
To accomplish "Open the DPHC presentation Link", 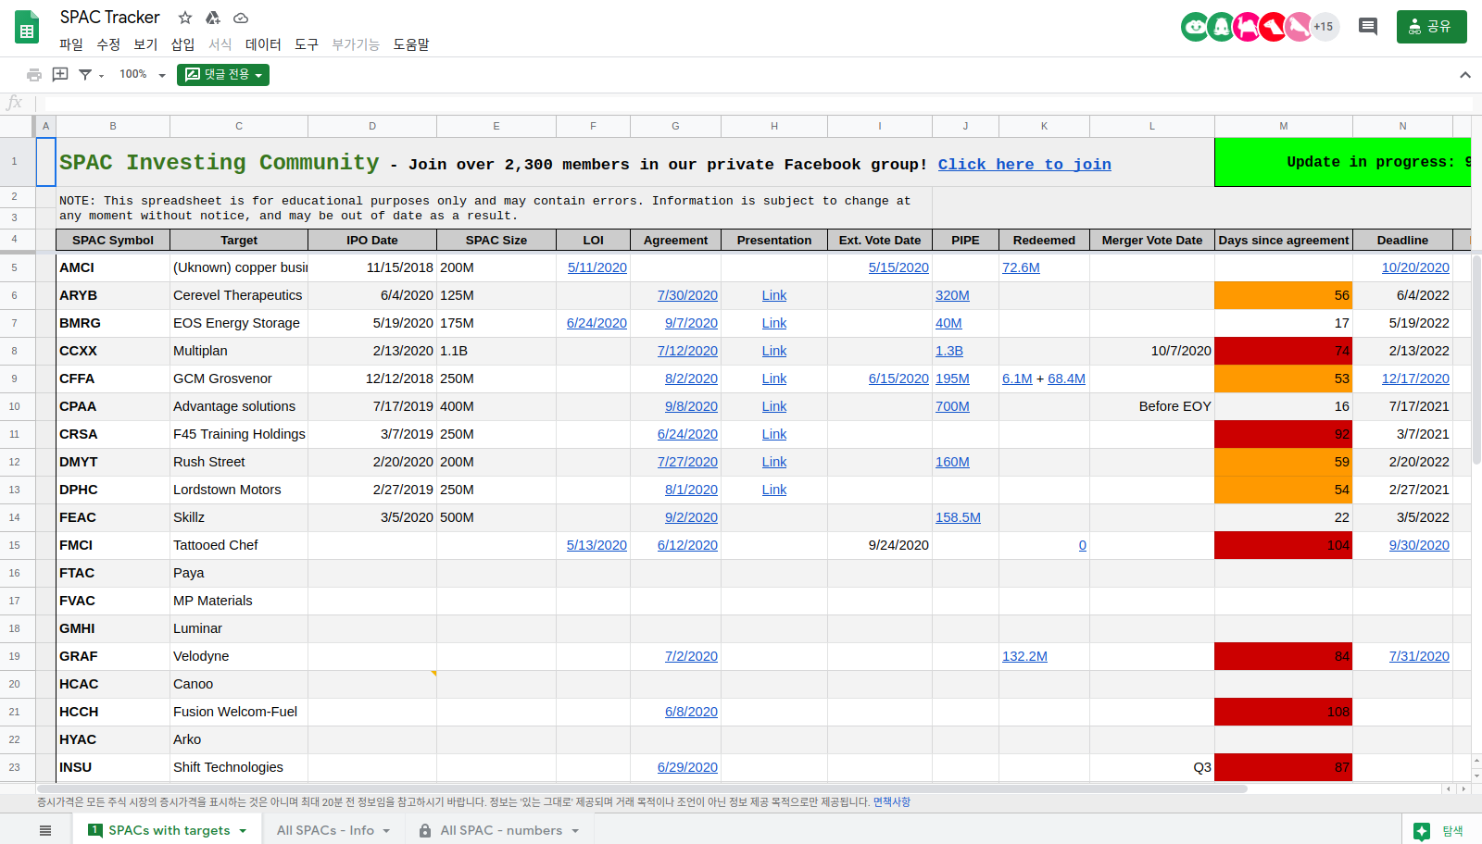I will [774, 490].
